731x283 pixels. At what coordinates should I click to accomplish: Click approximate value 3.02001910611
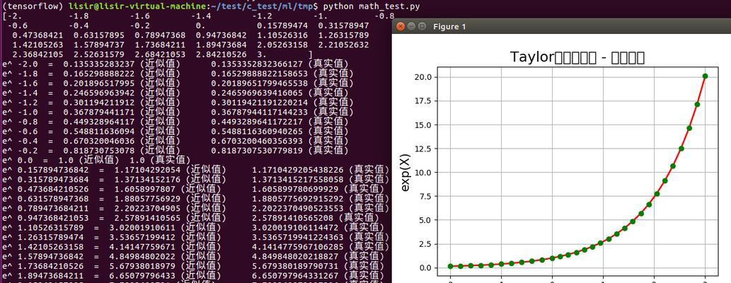coord(142,228)
